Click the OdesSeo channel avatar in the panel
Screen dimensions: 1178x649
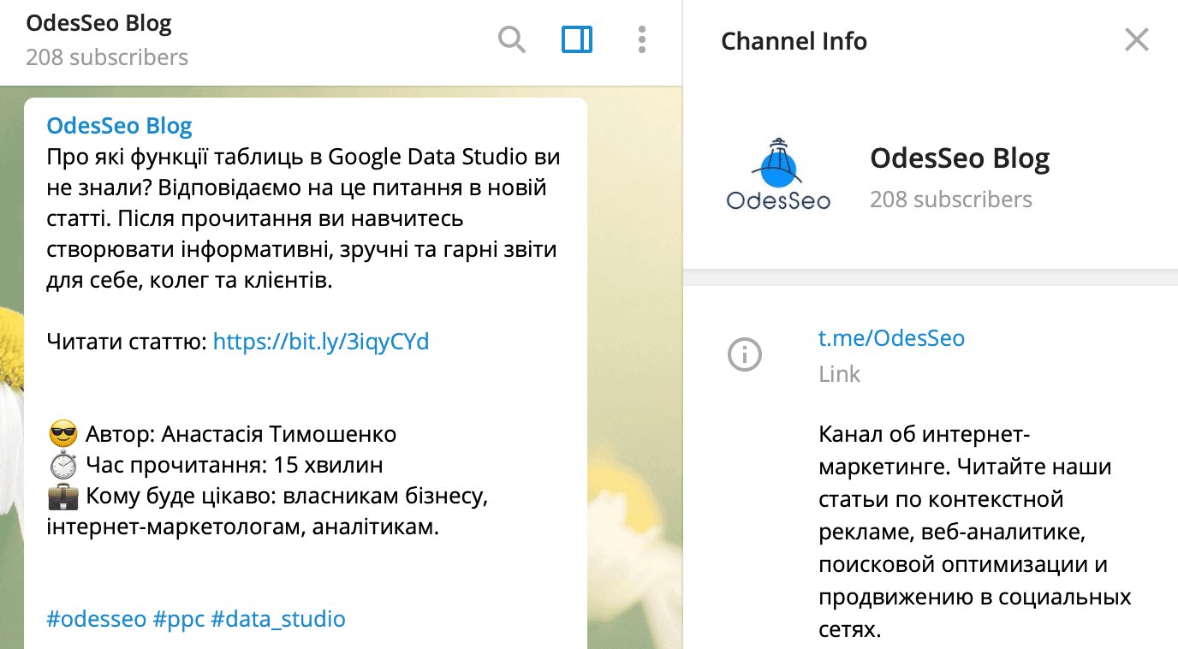(778, 176)
